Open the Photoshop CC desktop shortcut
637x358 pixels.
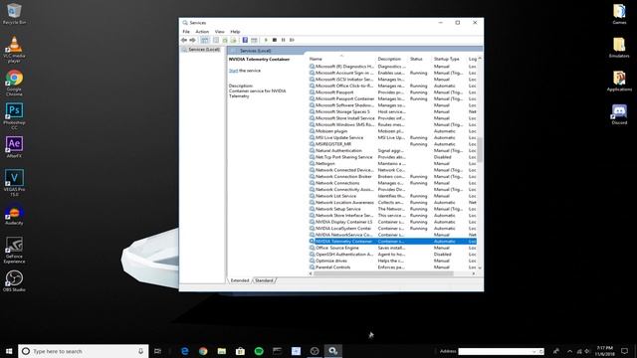click(14, 116)
